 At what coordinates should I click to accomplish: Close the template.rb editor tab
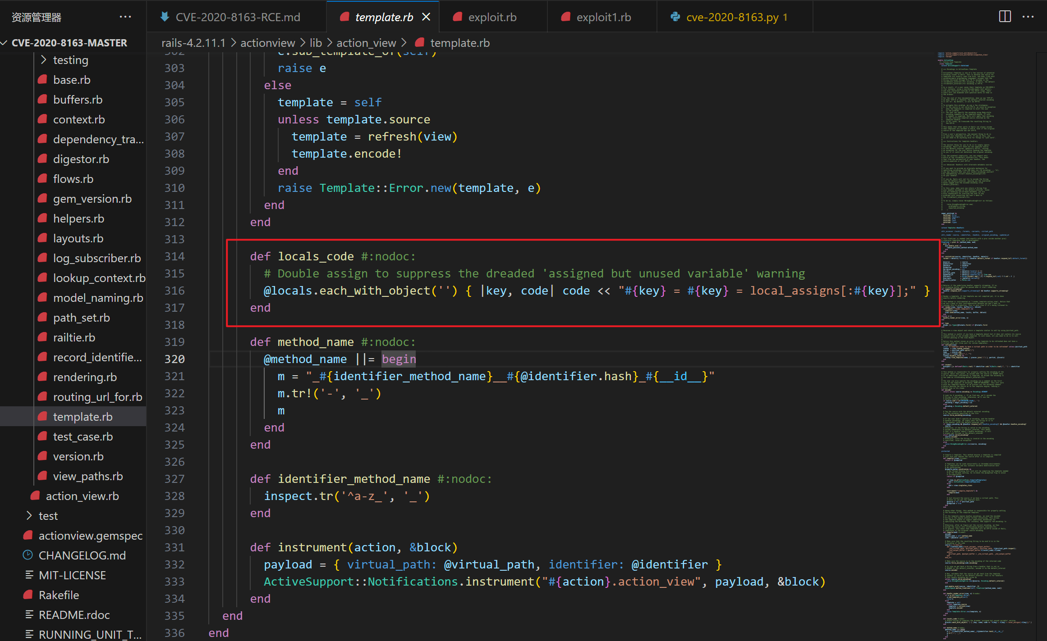(x=426, y=17)
